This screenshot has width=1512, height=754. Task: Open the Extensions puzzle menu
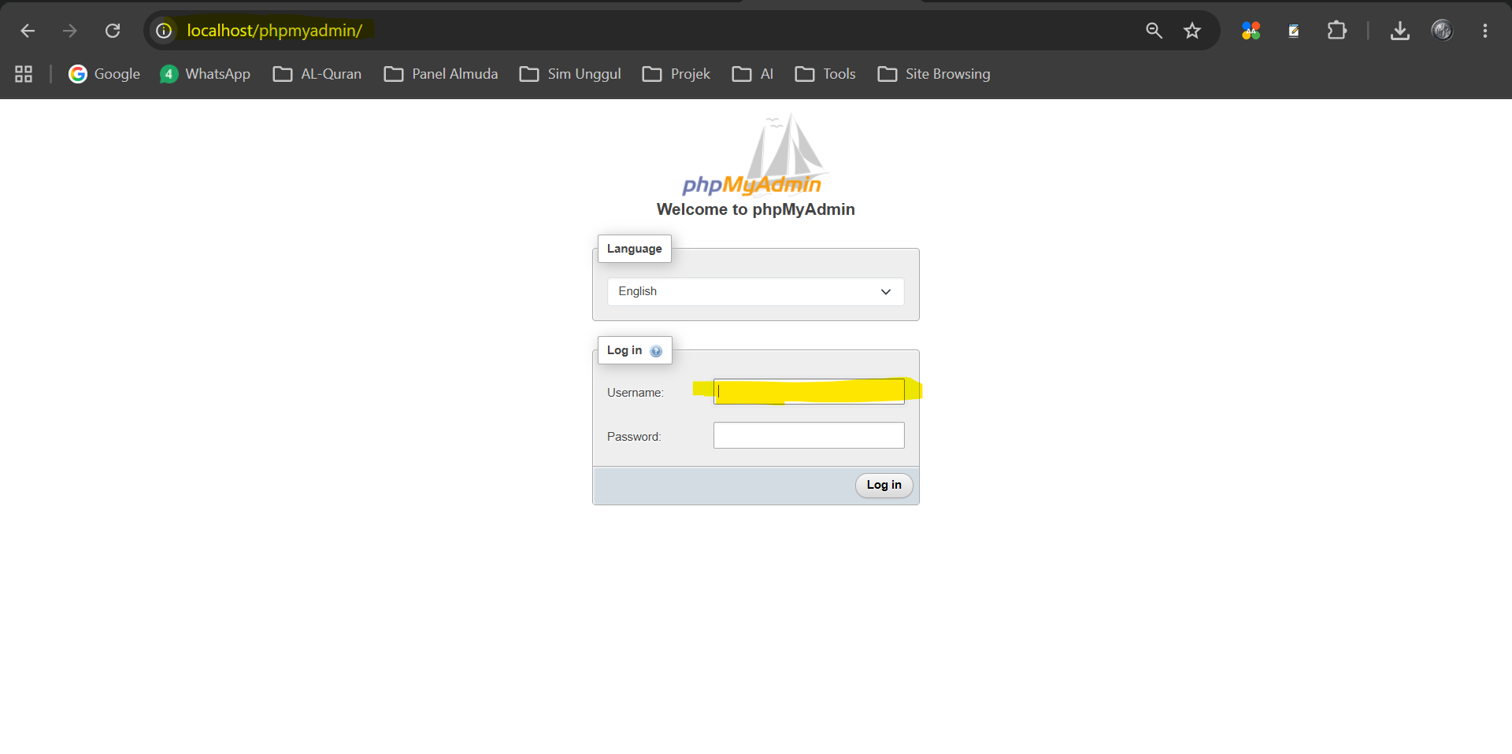tap(1336, 31)
